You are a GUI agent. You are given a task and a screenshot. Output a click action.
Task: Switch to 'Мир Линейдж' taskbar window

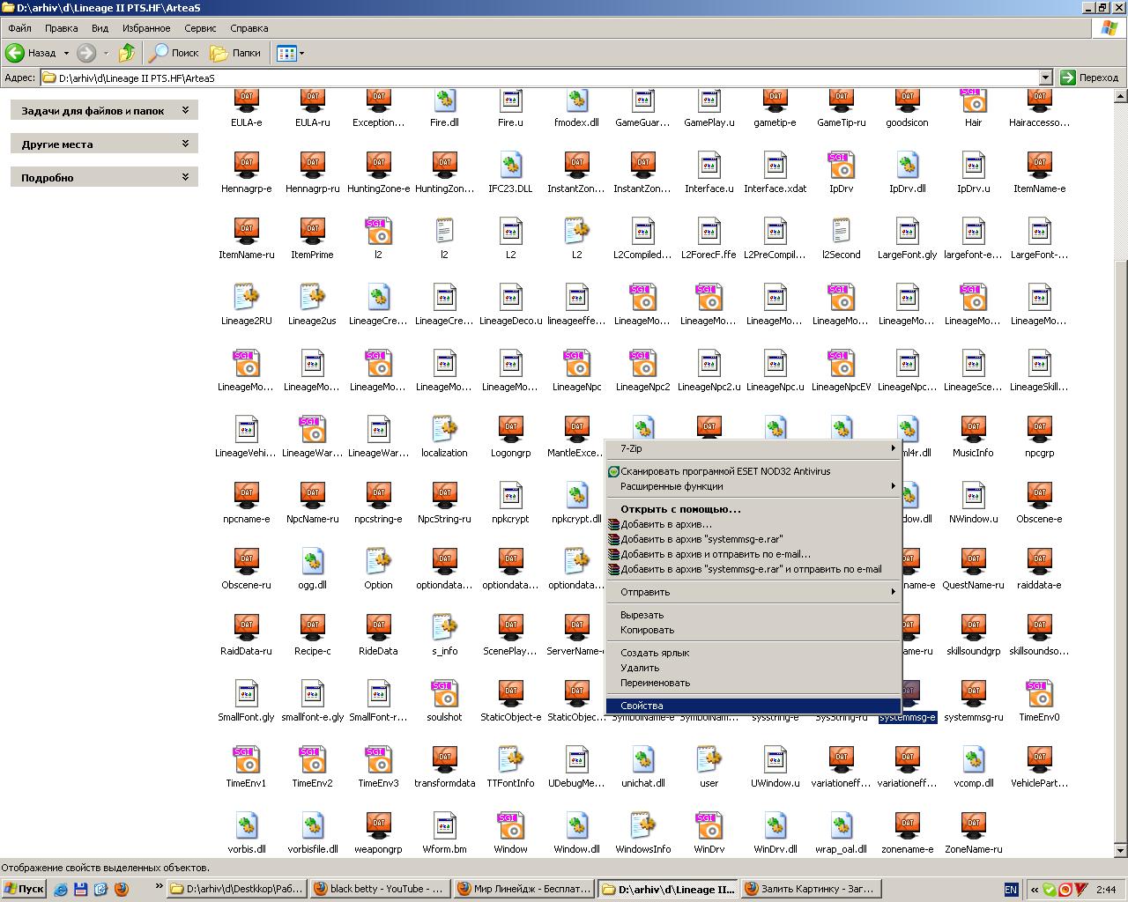pos(523,889)
